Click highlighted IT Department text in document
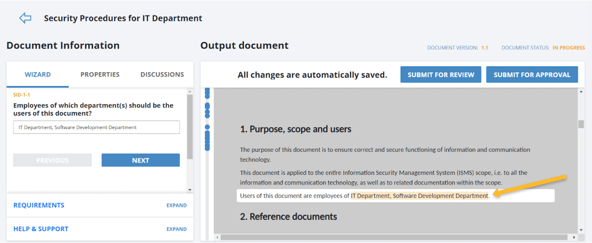The image size is (592, 243). (x=419, y=196)
